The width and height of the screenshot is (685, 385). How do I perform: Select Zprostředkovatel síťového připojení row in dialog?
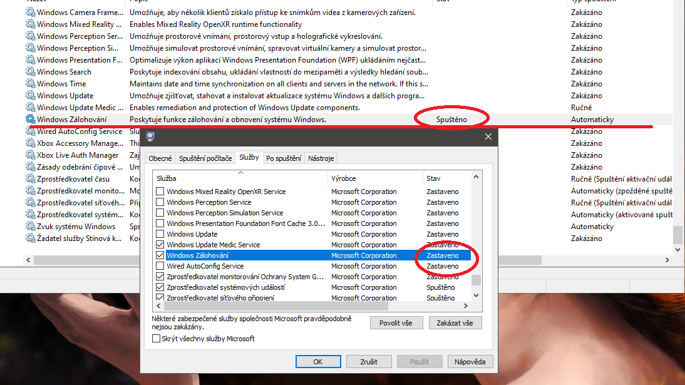(x=312, y=297)
